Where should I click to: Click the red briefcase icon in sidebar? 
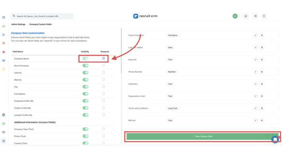pos(4,52)
